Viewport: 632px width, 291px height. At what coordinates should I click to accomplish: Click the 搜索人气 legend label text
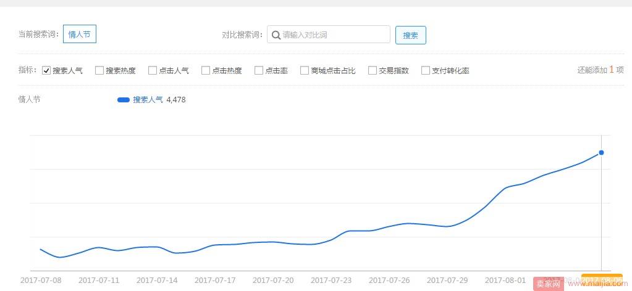(148, 100)
